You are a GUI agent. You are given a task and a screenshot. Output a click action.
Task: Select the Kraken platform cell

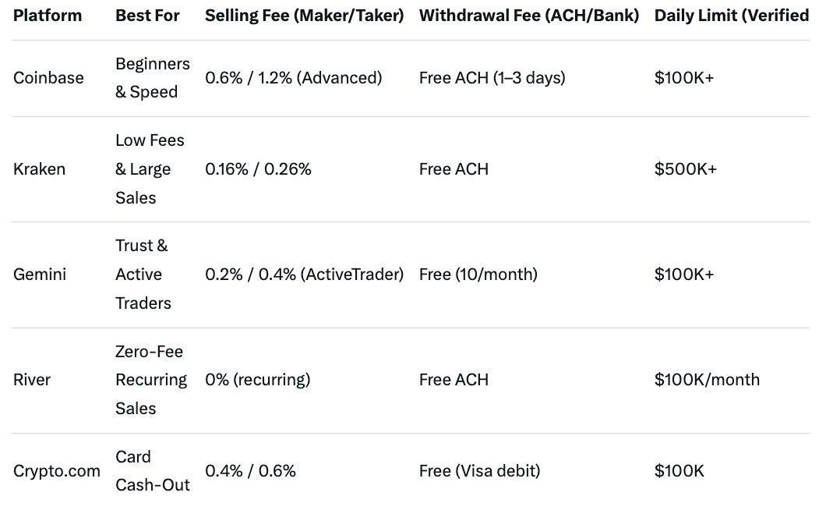pos(40,169)
